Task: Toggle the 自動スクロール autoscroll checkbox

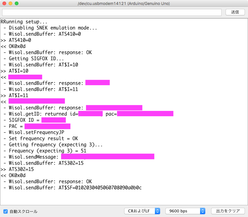Action: click(x=6, y=211)
